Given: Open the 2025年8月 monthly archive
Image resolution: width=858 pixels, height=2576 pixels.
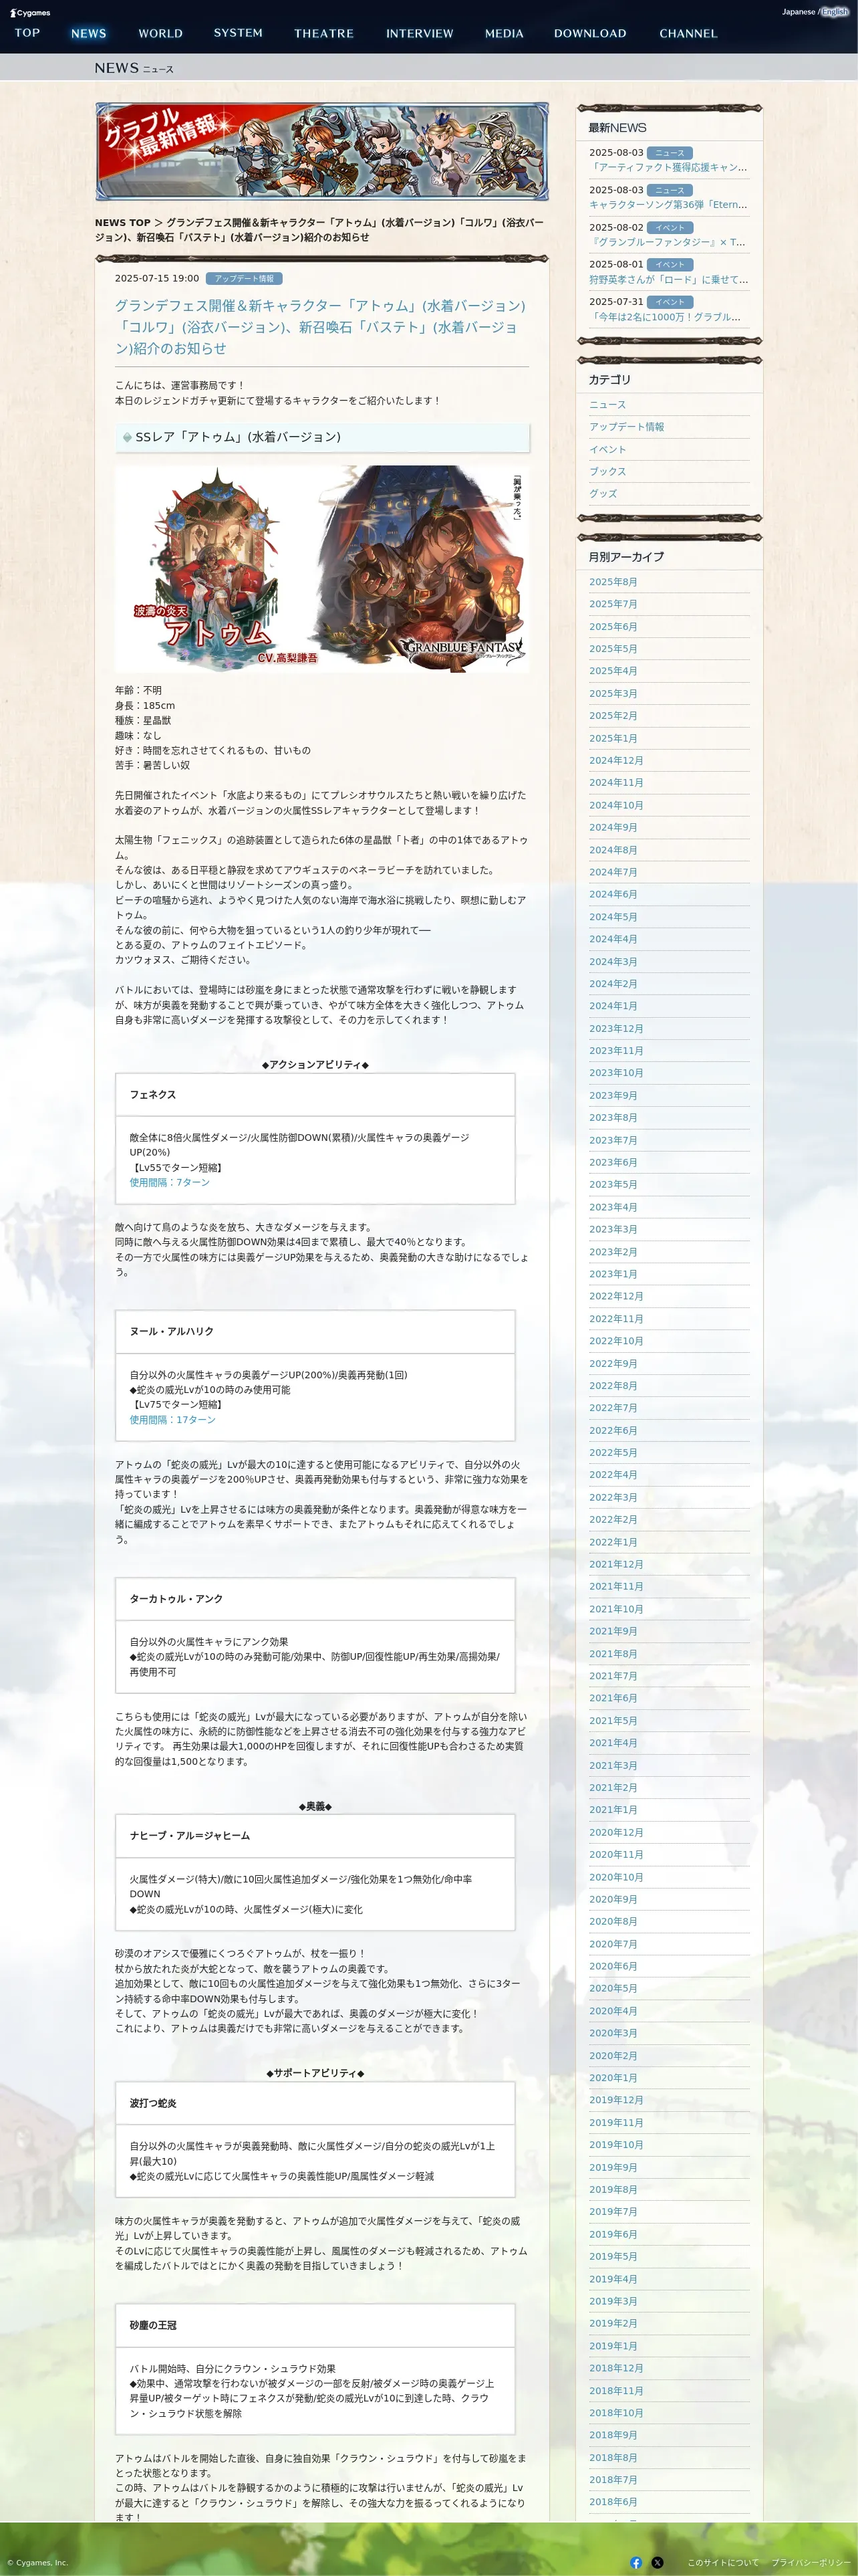Looking at the screenshot, I should (x=612, y=582).
